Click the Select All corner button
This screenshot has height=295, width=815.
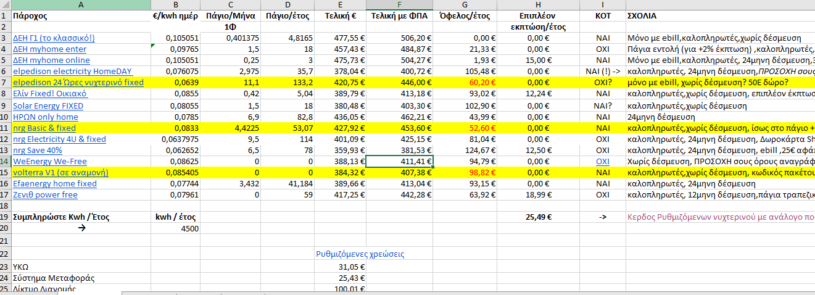[5, 5]
